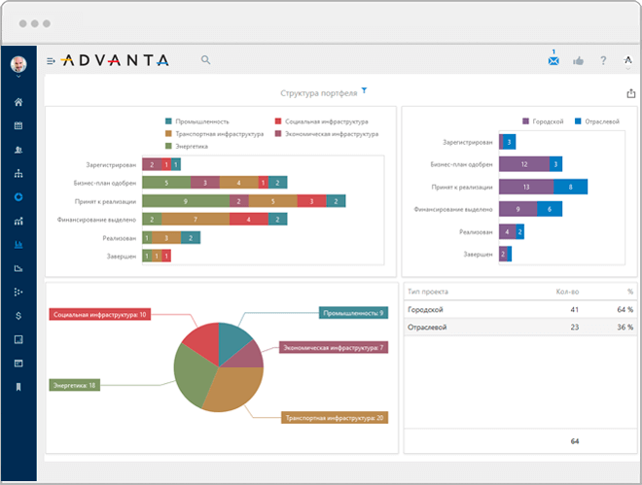Expand the user avatar dropdown chevron
The height and width of the screenshot is (485, 642).
click(18, 77)
